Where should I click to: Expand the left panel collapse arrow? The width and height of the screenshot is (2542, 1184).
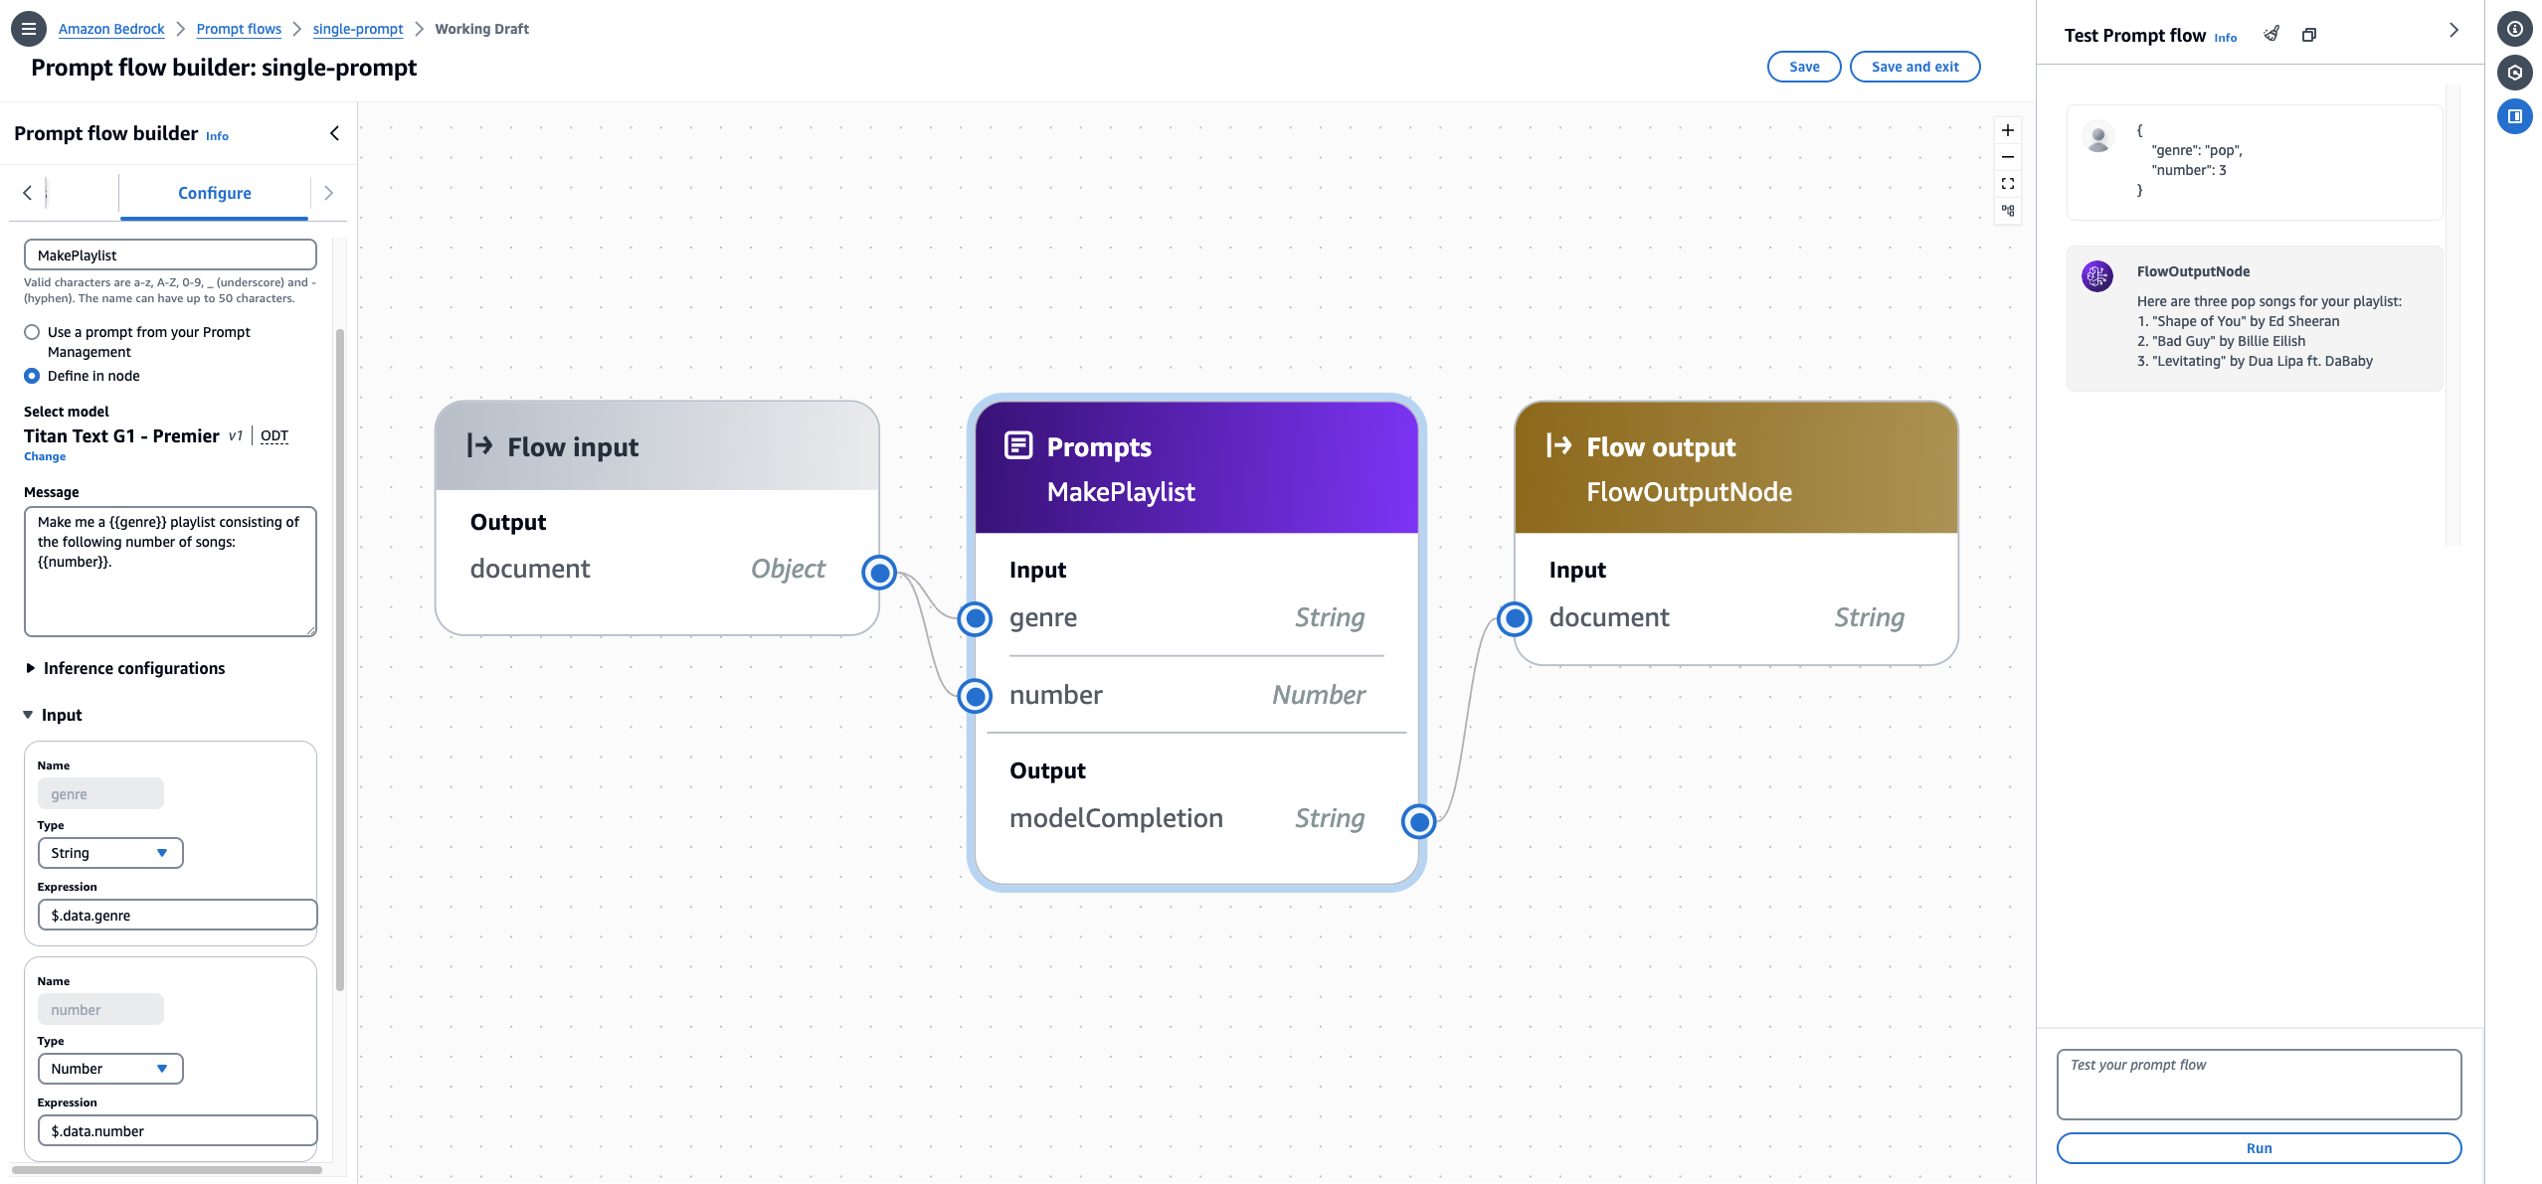point(332,131)
